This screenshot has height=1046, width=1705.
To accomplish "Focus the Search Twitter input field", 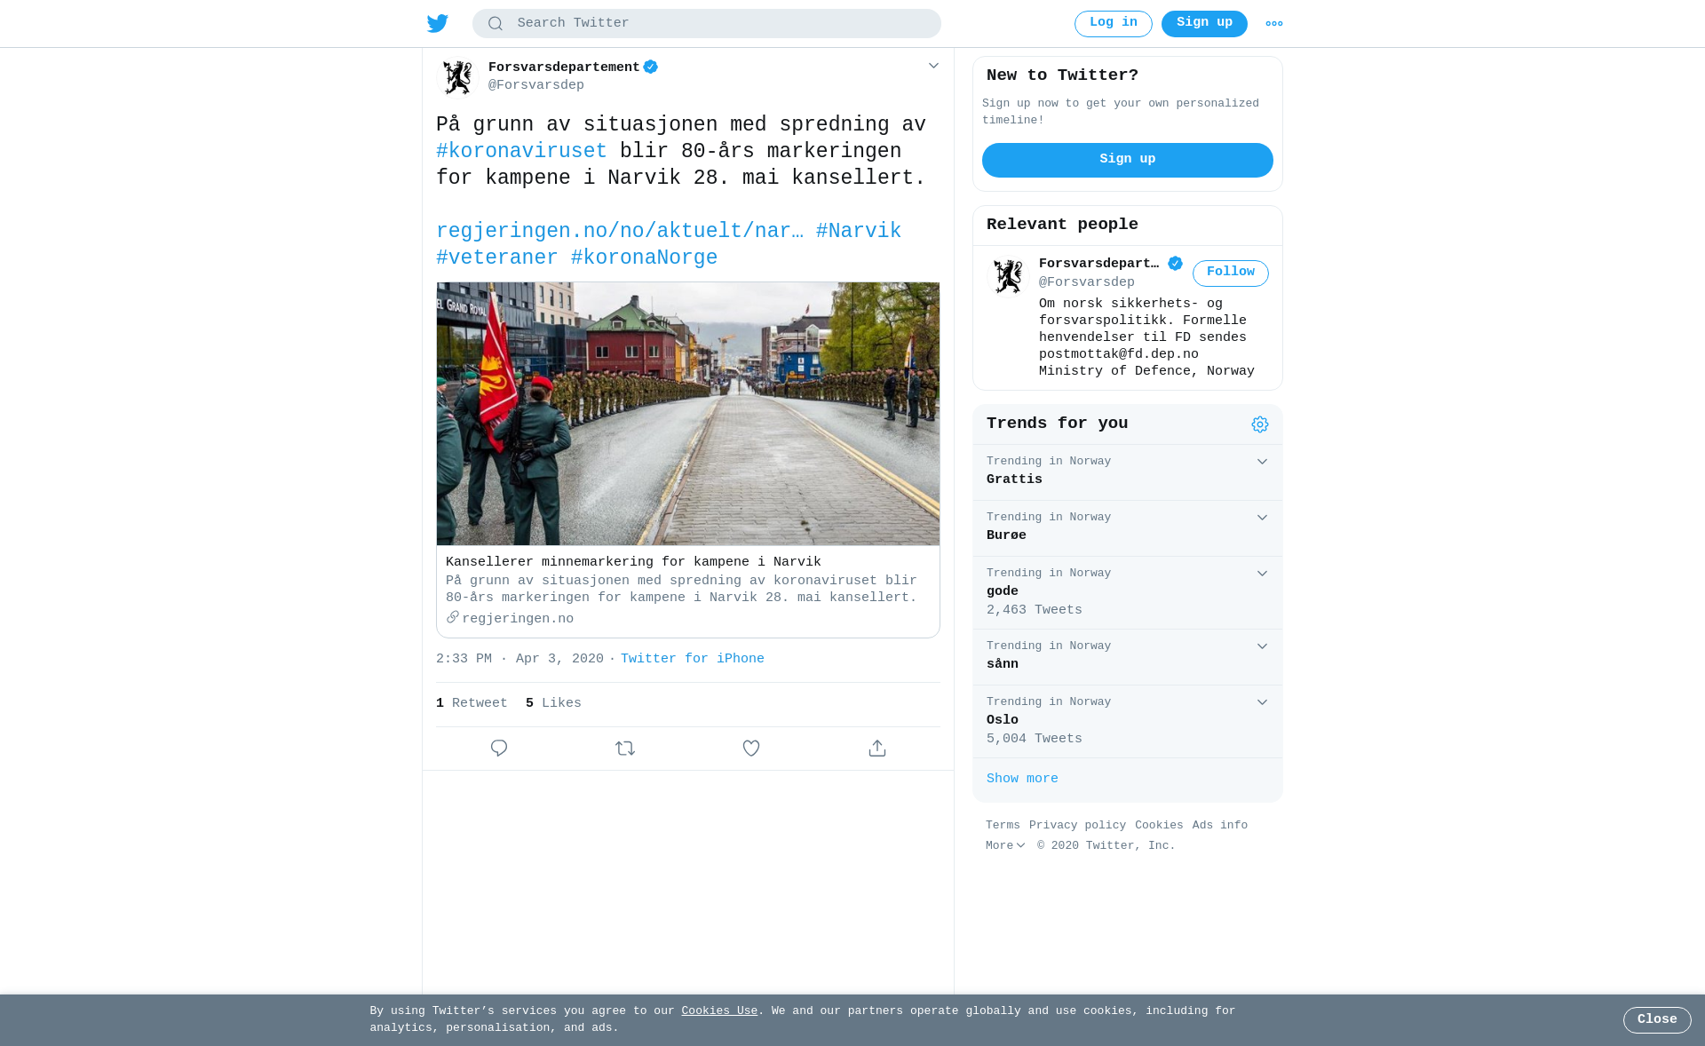I will [x=707, y=24].
